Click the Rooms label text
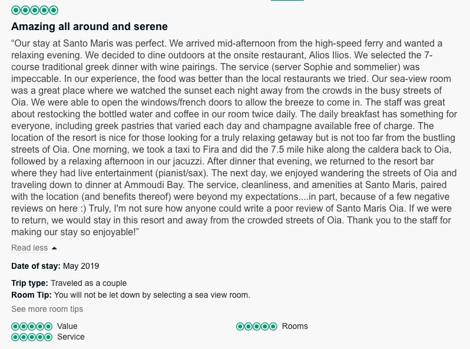 pyautogui.click(x=295, y=326)
